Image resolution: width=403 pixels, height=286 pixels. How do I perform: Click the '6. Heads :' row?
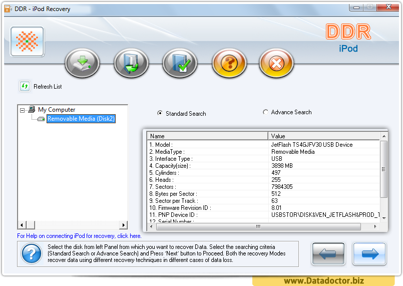coord(263,179)
